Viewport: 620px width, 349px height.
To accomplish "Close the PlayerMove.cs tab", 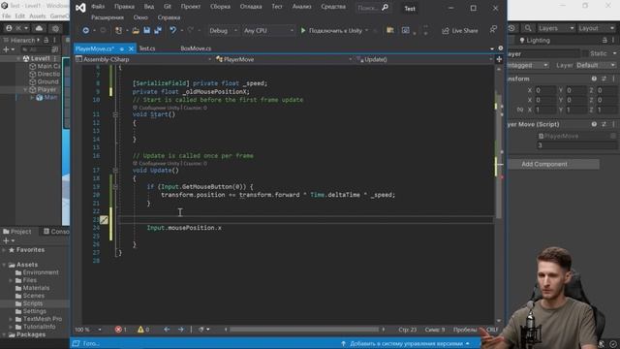I will pos(131,48).
